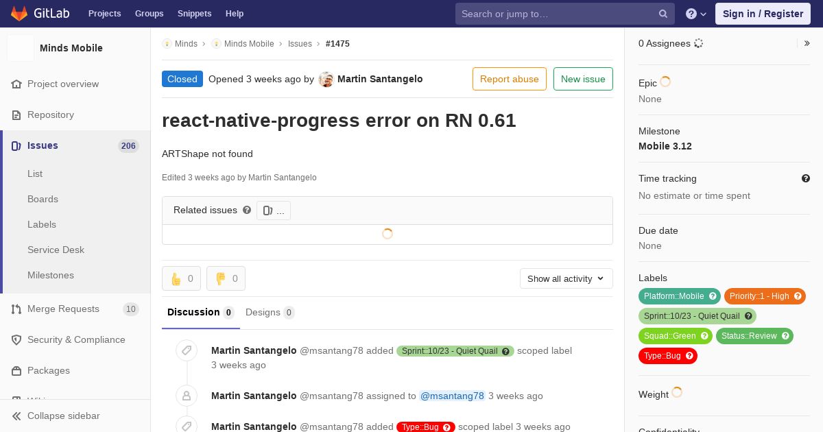Click Martin Santangelo author name in header
This screenshot has height=432, width=823.
tap(380, 79)
